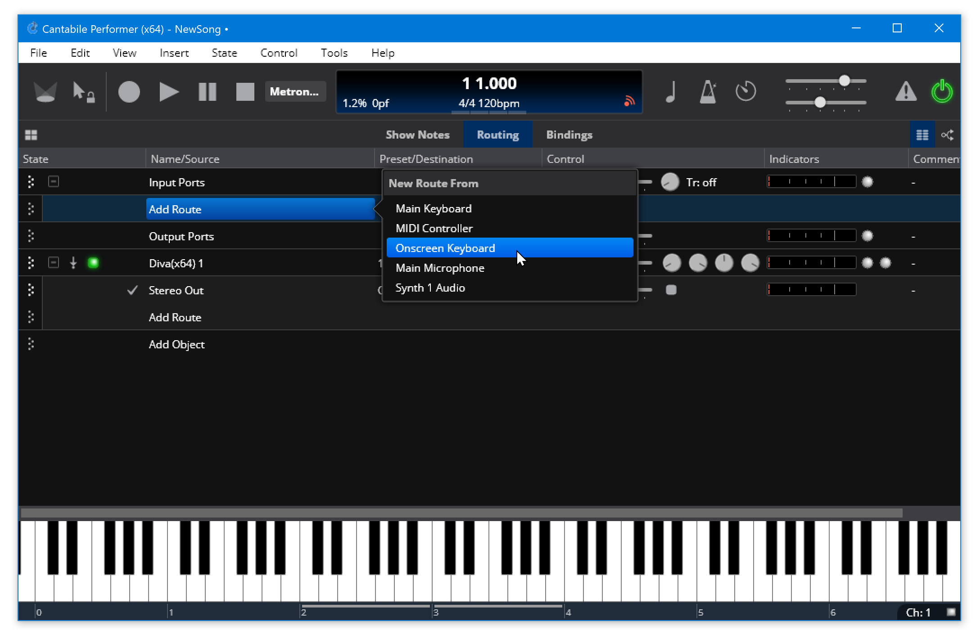This screenshot has height=639, width=976.
Task: Click the tap tempo dial icon
Action: [746, 91]
